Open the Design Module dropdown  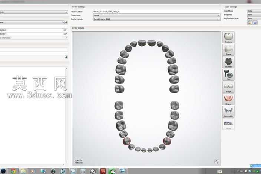click(x=157, y=19)
